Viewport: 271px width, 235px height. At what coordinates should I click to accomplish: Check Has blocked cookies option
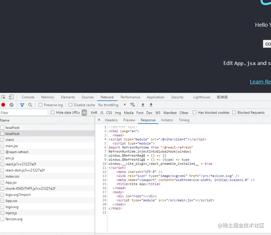(194, 112)
